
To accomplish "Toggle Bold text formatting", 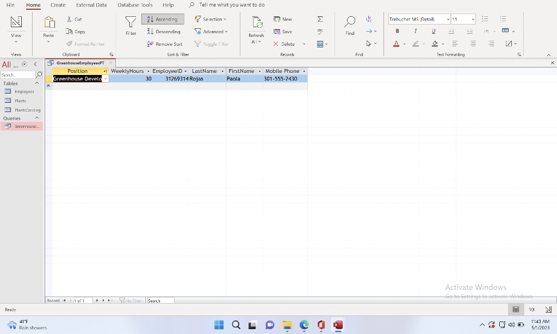I will click(x=398, y=31).
